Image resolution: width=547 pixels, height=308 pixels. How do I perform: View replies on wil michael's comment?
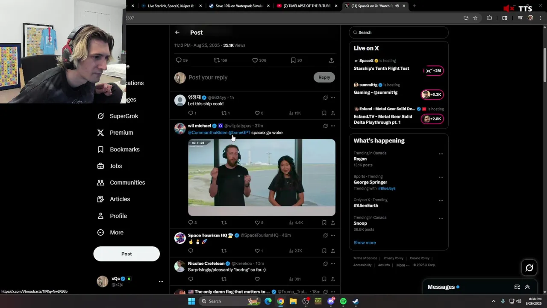click(192, 222)
